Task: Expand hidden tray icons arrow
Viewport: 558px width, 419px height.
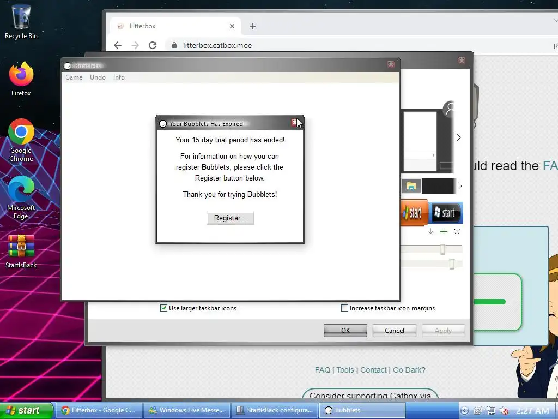Action: tap(464, 410)
